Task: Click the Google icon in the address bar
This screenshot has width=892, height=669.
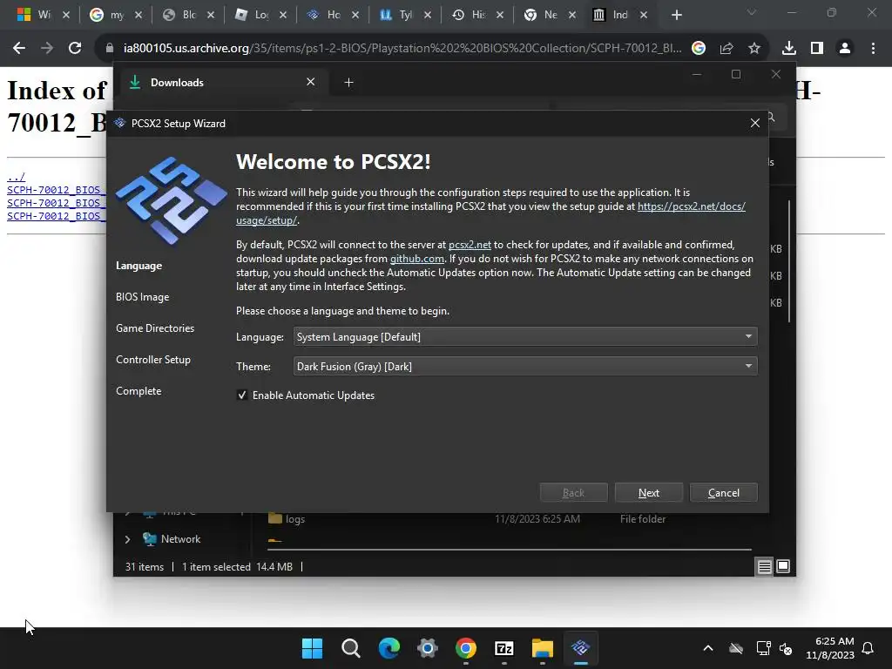Action: point(699,49)
